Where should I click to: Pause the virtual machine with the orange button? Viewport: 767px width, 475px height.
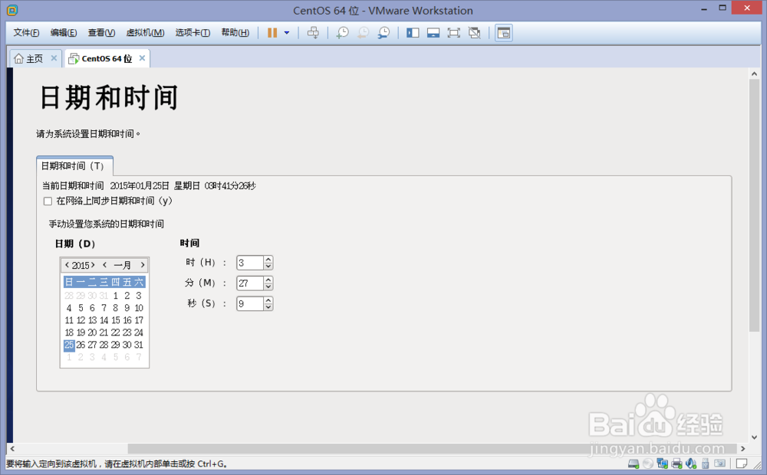(x=272, y=33)
